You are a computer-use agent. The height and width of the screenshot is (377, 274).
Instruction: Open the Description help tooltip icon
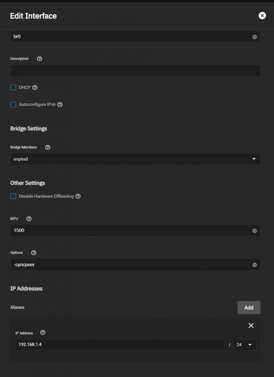pos(40,59)
